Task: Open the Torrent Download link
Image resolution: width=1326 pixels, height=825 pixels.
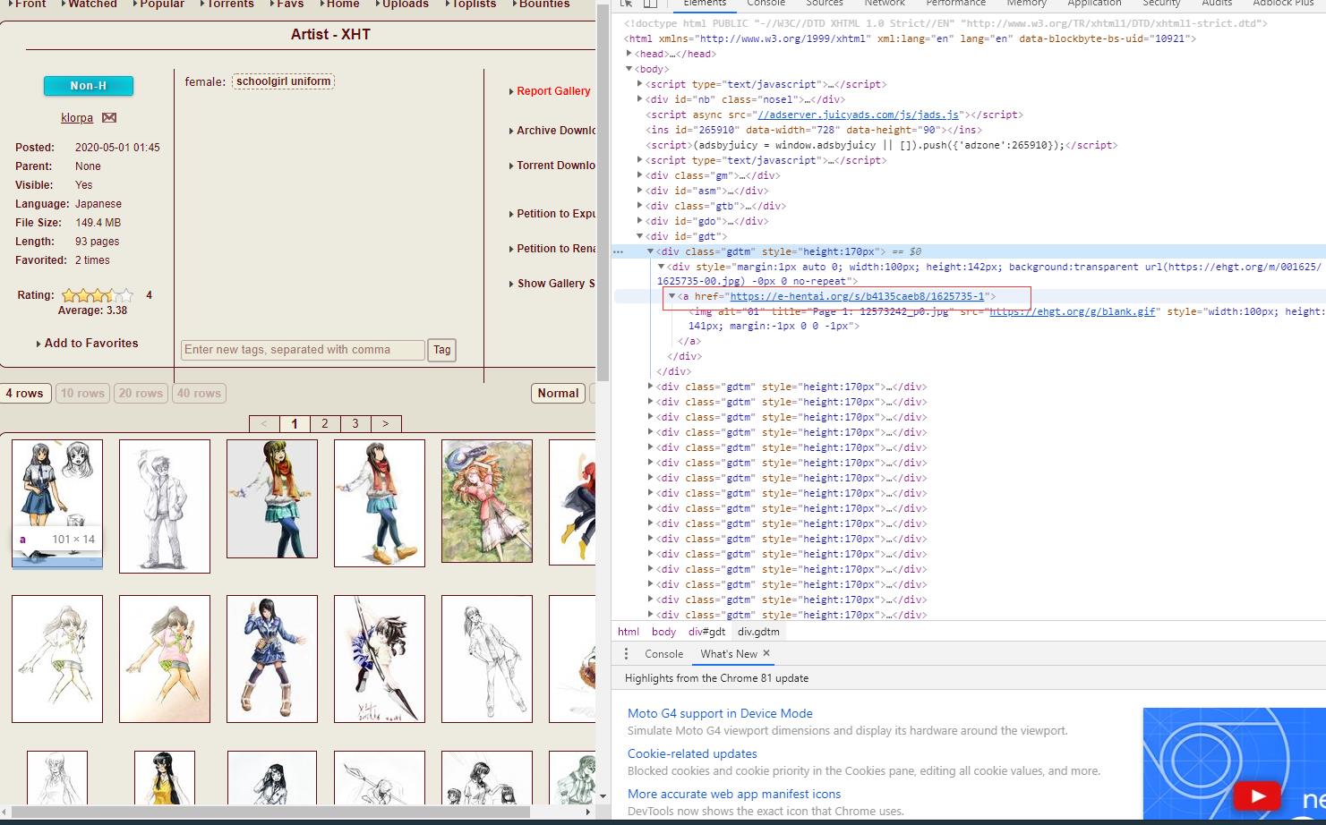Action: point(556,166)
